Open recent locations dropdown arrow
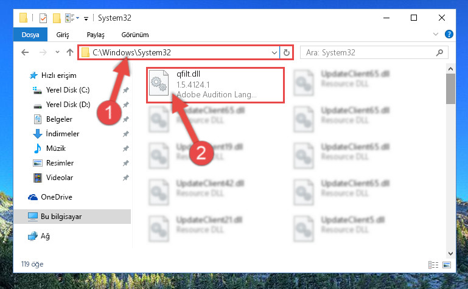 [57, 52]
